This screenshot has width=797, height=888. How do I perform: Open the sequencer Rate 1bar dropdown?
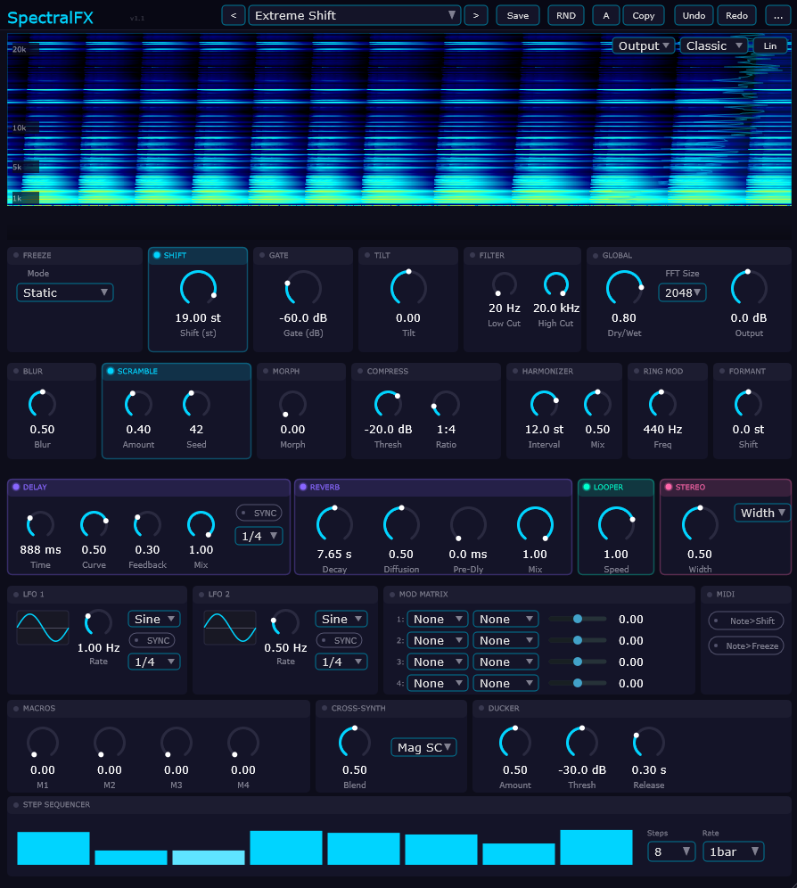click(x=734, y=851)
